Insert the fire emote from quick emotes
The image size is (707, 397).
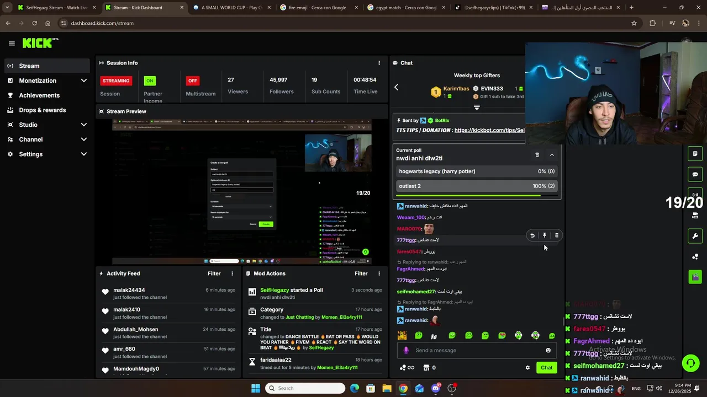(x=402, y=335)
